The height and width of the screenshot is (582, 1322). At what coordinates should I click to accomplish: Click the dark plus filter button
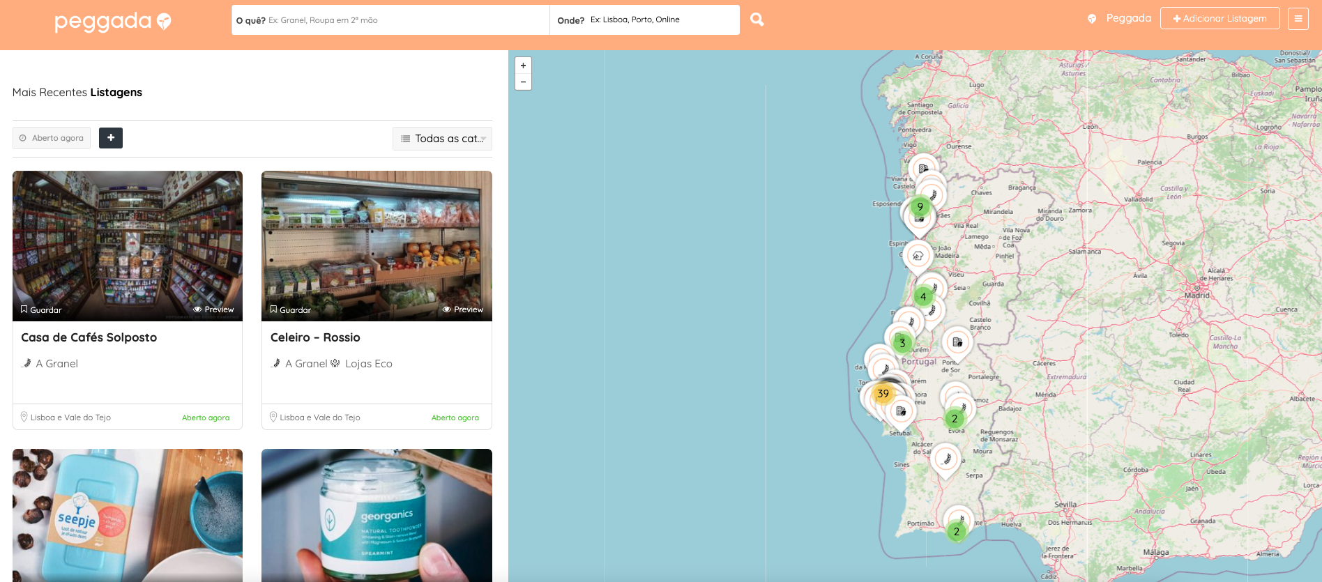click(111, 138)
